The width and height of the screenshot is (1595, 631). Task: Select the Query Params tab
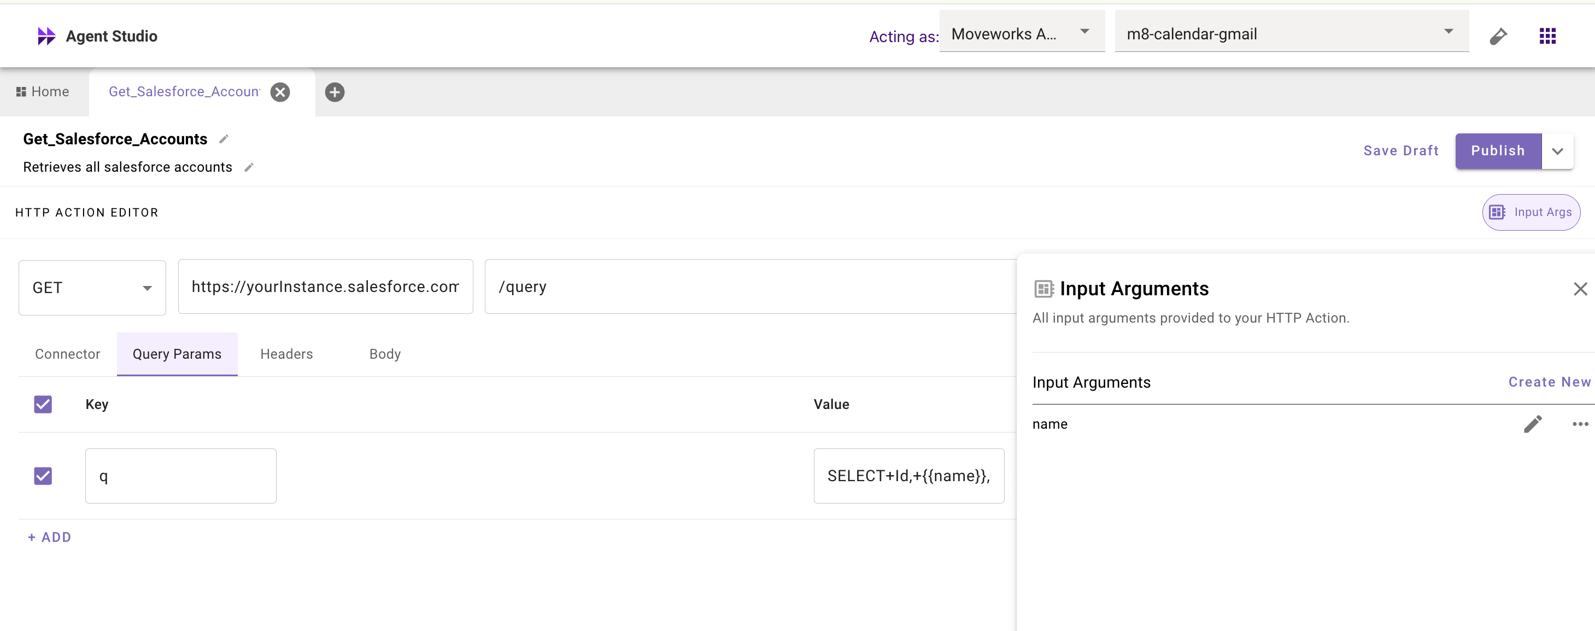point(177,354)
